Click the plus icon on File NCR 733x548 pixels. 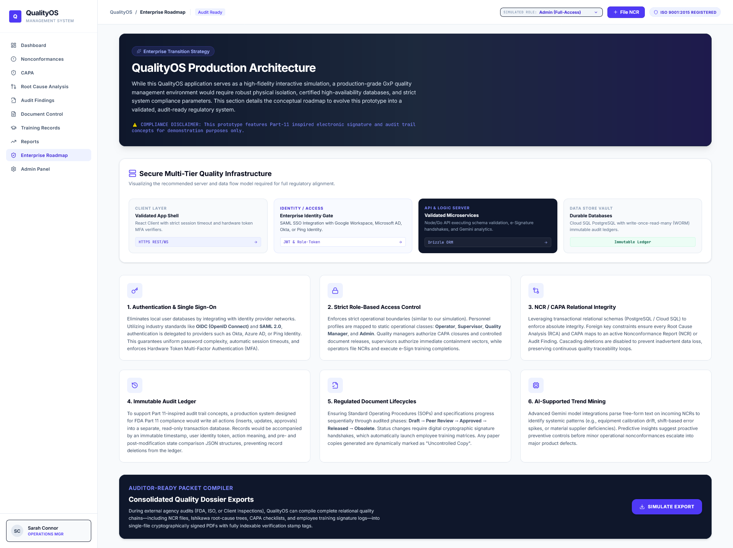point(615,12)
